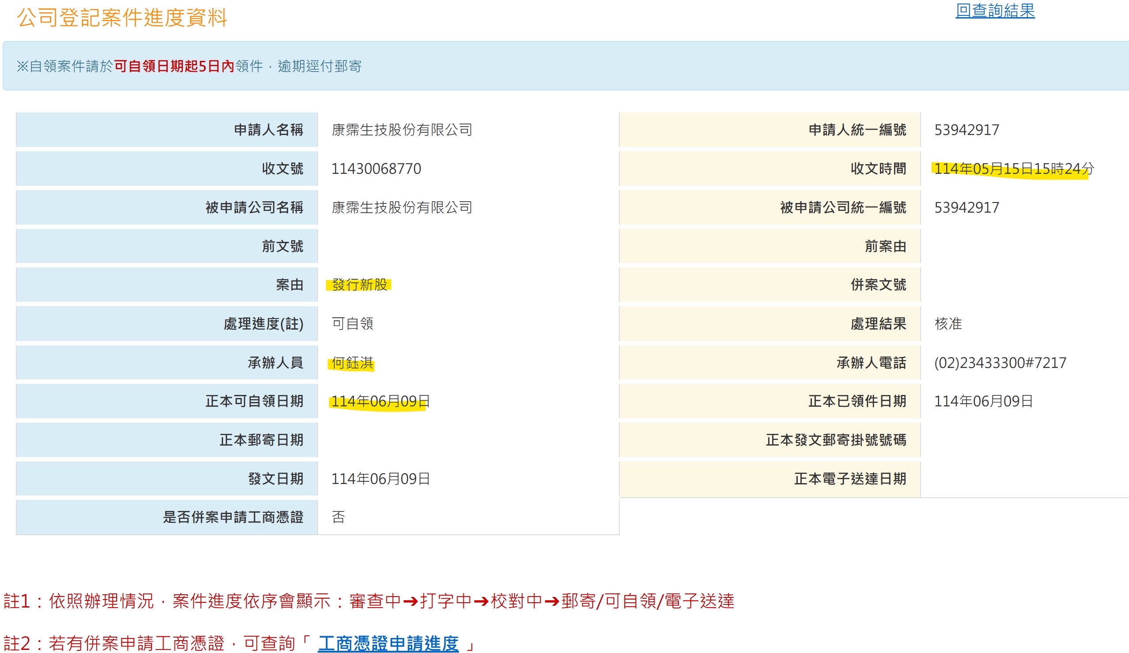Image resolution: width=1129 pixels, height=653 pixels.
Task: Click the 註1 progress sequence note text
Action: point(368,601)
